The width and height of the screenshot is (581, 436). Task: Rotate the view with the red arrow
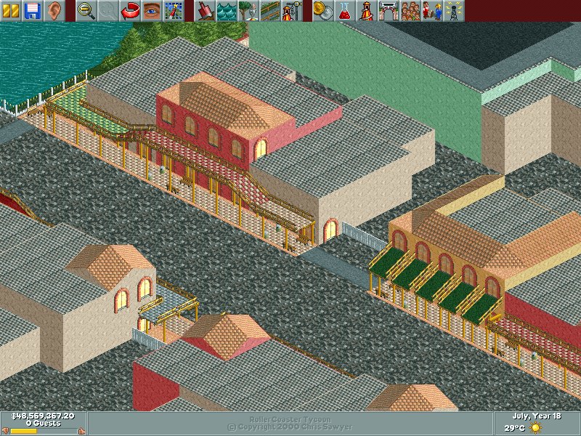click(130, 11)
